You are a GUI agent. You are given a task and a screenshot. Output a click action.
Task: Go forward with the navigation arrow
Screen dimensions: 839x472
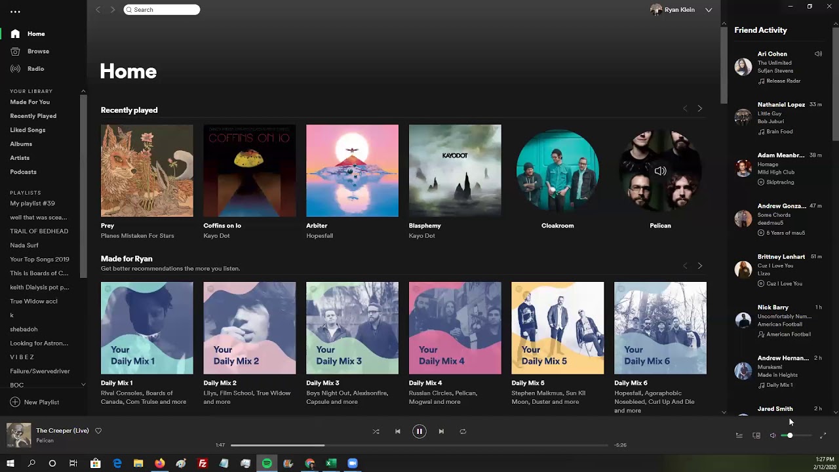click(113, 10)
